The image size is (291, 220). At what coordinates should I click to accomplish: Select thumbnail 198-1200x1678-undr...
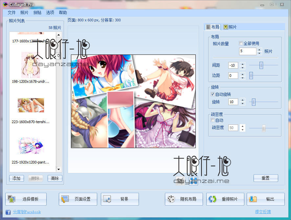tap(31, 65)
